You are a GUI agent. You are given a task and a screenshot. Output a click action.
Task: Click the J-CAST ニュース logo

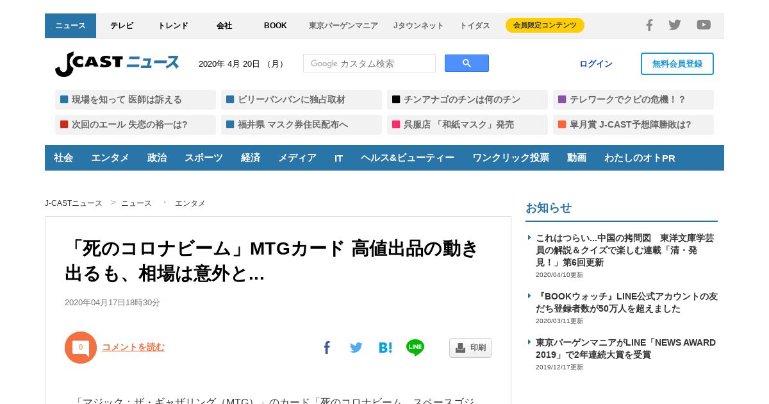pos(117,63)
